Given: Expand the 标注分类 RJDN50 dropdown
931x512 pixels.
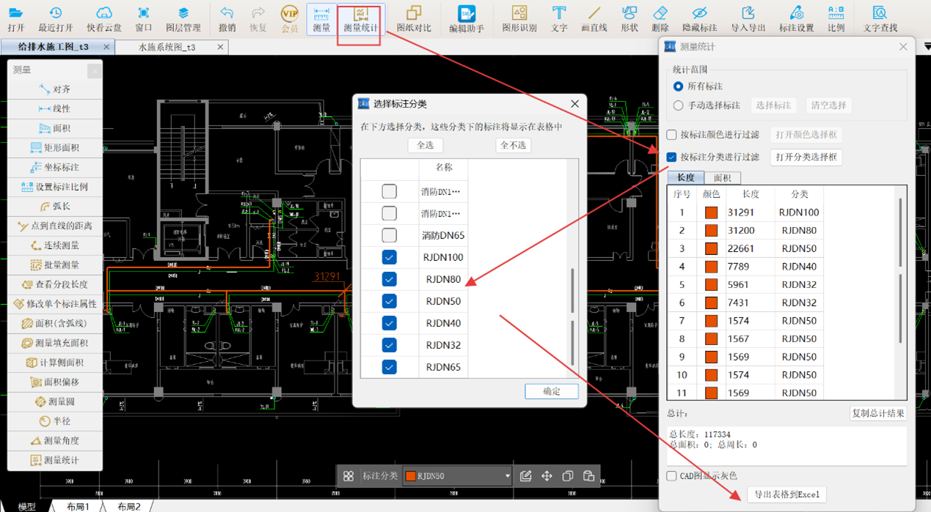Looking at the screenshot, I should point(507,476).
